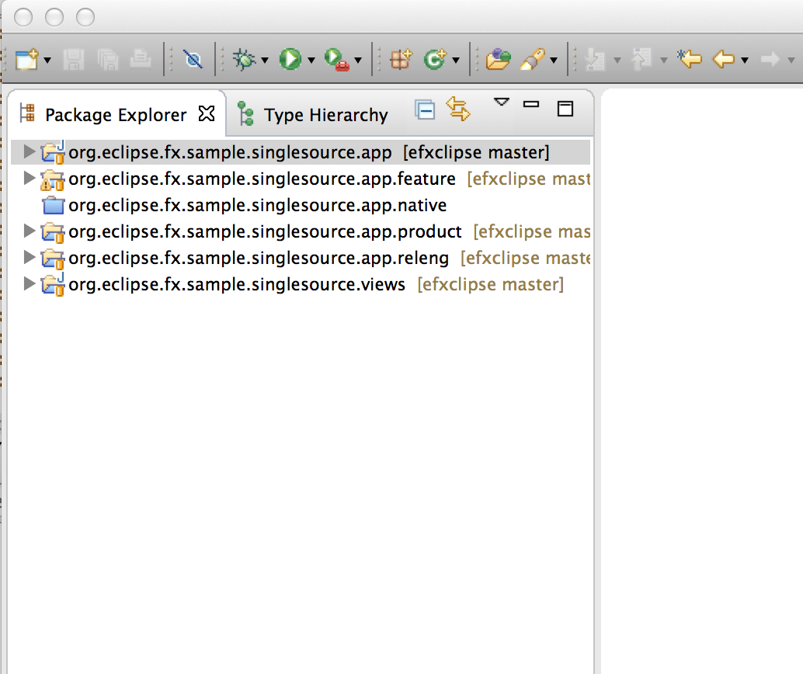This screenshot has height=674, width=803.
Task: Open the Back navigation history dropdown
Action: click(x=745, y=60)
